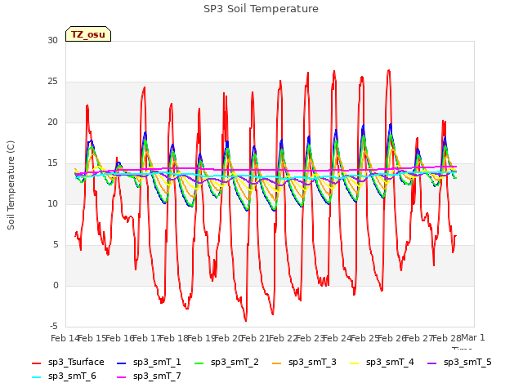Click the orange sp3_smT_3 legend swatch
The height and width of the screenshot is (392, 523).
click(x=277, y=363)
